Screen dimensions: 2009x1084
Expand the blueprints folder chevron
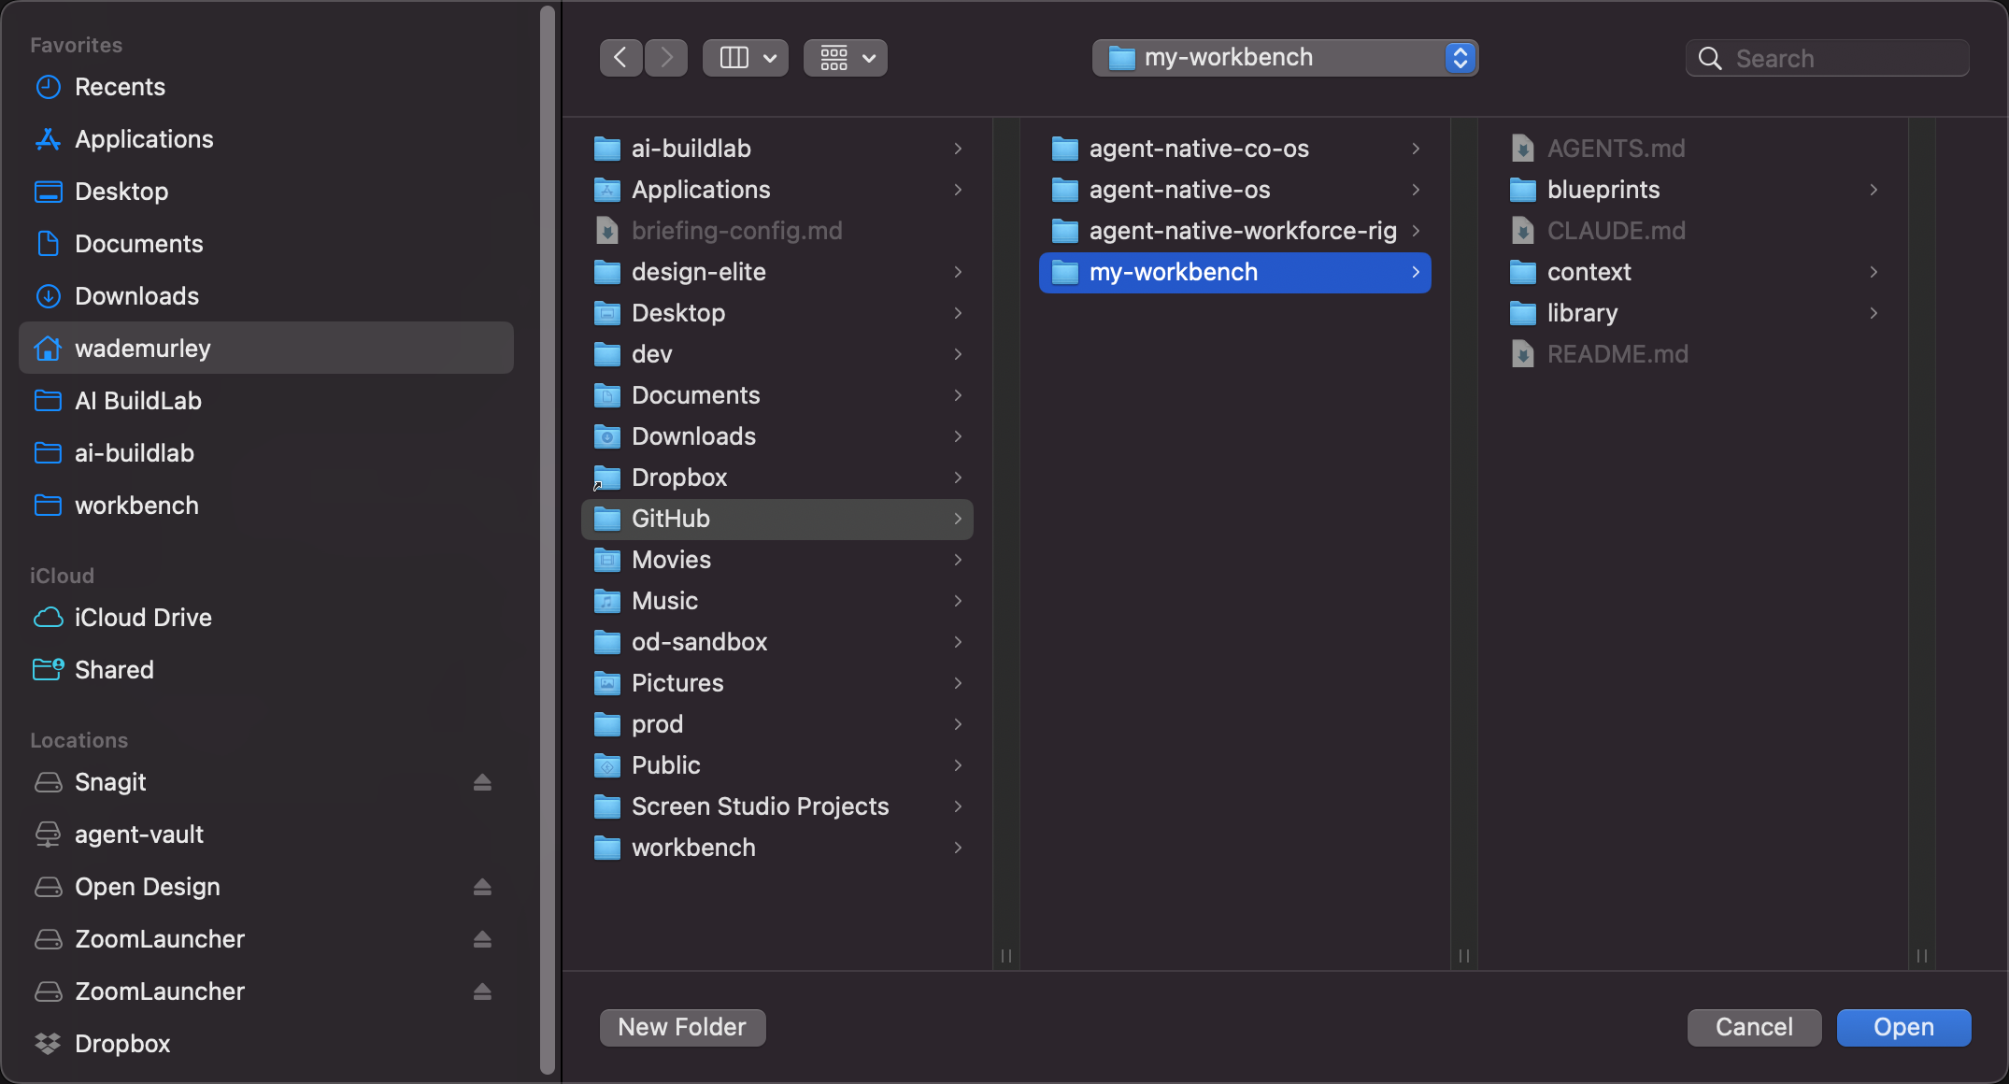pyautogui.click(x=1874, y=190)
